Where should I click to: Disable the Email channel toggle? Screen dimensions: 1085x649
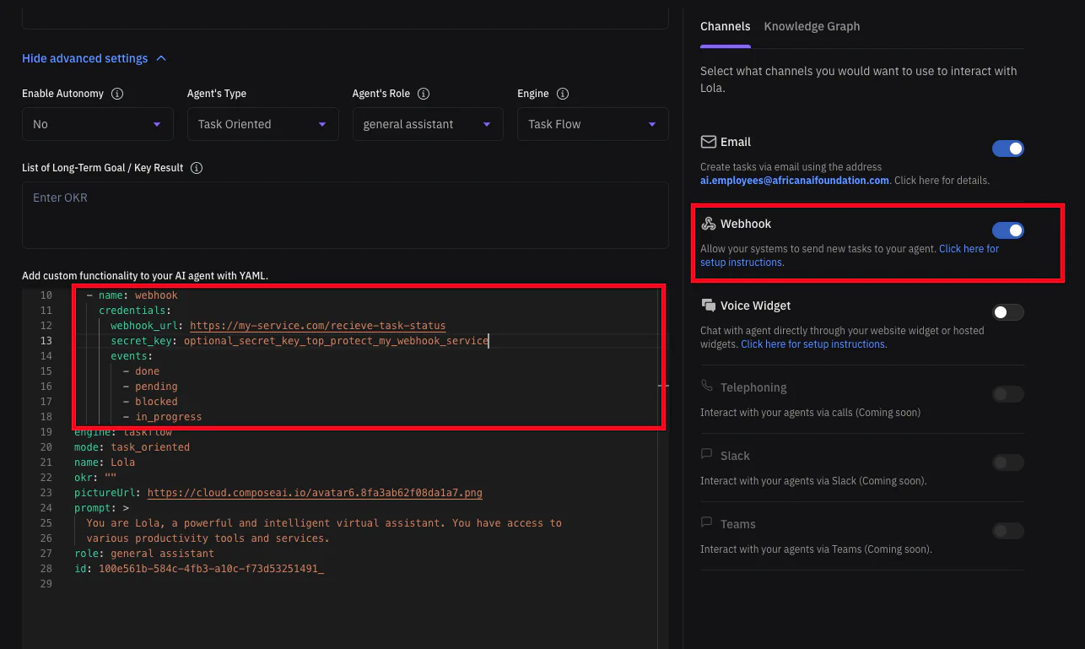coord(1007,149)
